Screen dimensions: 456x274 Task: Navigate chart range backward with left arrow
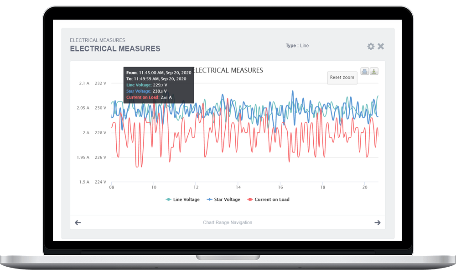pyautogui.click(x=78, y=223)
